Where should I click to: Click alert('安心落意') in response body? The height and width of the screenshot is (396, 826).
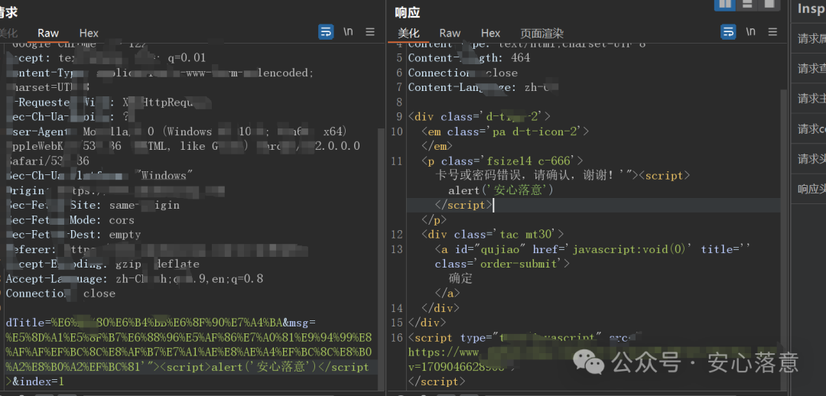[501, 190]
